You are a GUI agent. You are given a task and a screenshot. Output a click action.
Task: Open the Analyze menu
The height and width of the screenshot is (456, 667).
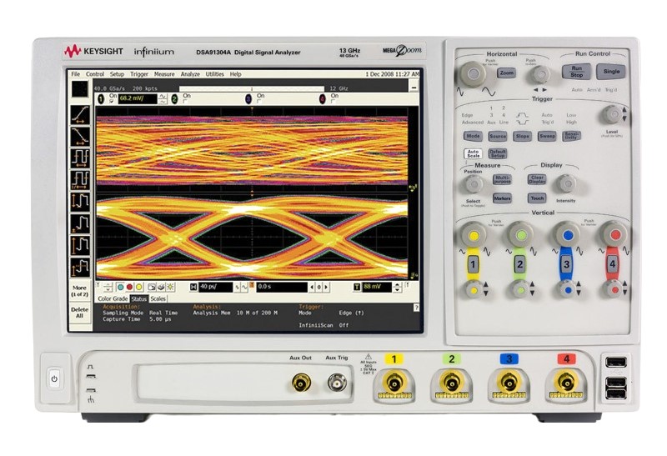click(x=189, y=74)
